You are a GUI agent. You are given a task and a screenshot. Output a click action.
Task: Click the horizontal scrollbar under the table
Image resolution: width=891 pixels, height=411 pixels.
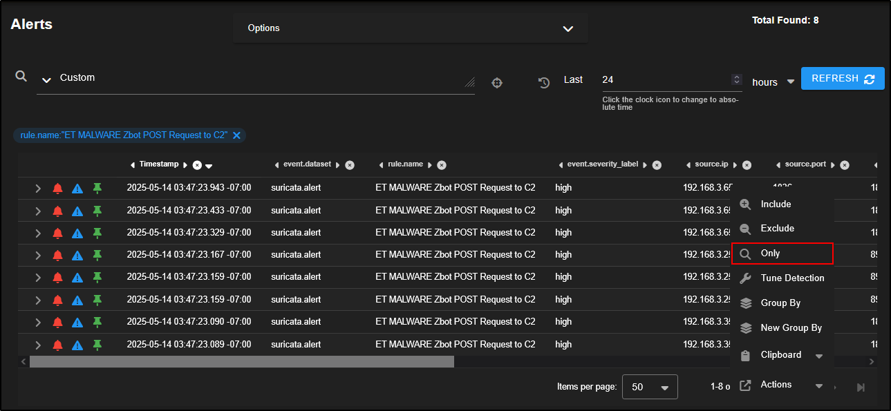point(241,361)
